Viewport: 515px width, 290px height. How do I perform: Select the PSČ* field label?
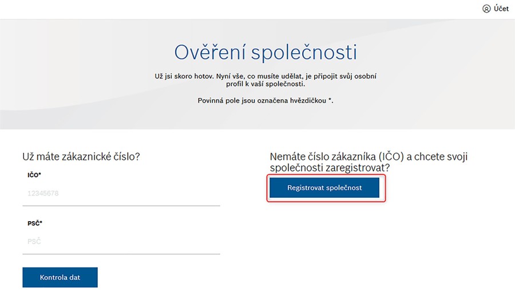click(35, 224)
